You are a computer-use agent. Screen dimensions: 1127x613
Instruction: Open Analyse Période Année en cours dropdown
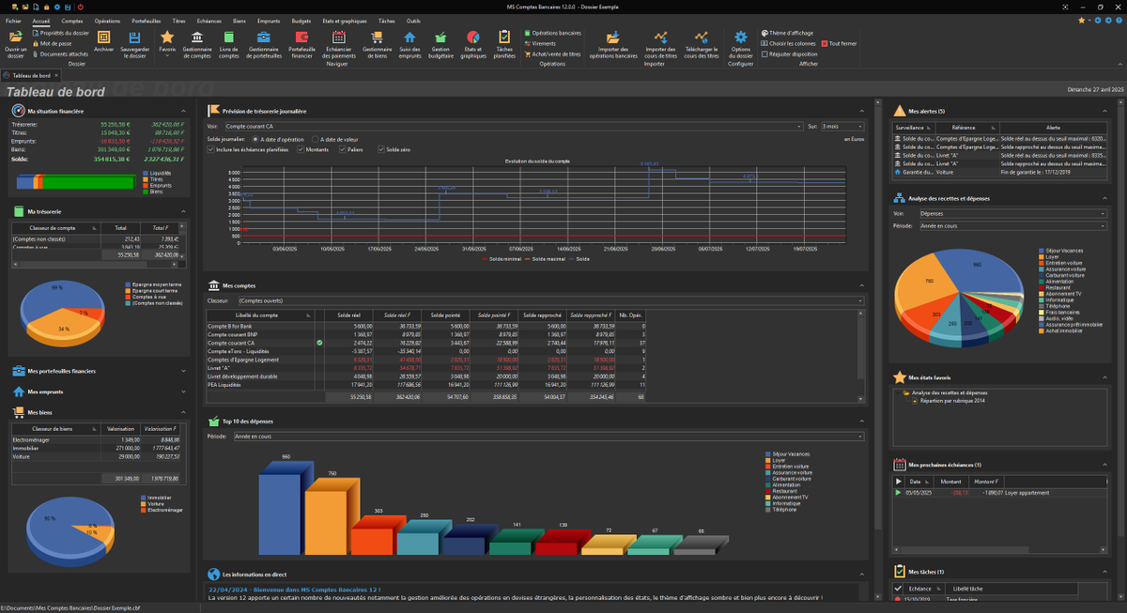point(1013,225)
